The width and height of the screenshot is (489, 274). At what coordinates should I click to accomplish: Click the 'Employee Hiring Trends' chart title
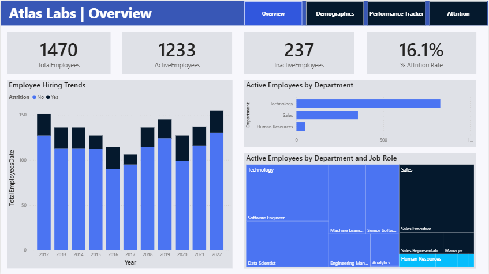47,85
